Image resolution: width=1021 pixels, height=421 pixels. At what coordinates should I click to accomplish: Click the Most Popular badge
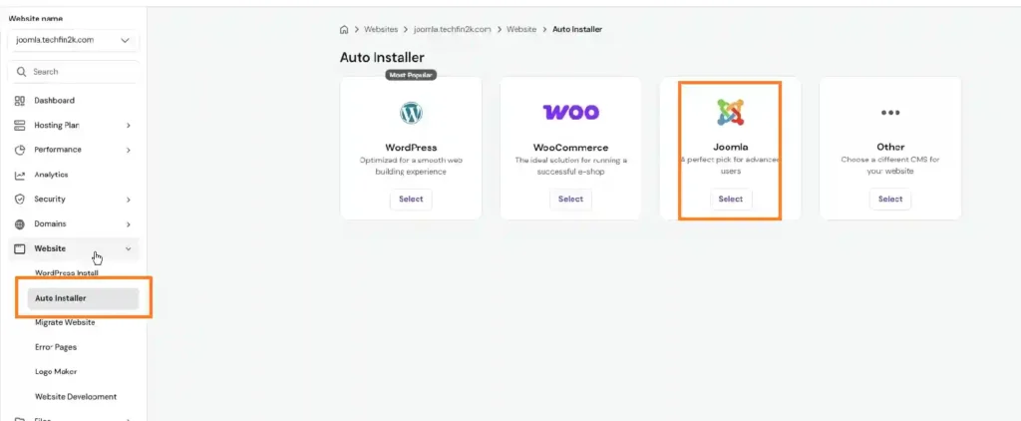coord(411,75)
